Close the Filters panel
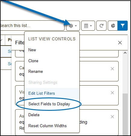Screen dimensions: 131x136 [120, 42]
